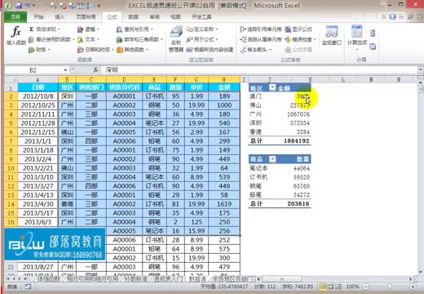Click the Excel Help icon
Viewport: 424px width, 294px height.
pos(392,17)
